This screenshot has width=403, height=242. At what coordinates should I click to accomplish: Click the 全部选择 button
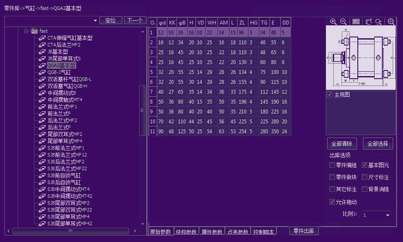pyautogui.click(x=378, y=144)
